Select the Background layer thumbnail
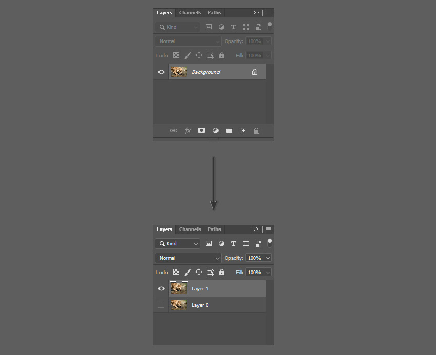Screen dimensions: 436x355 click(179, 72)
